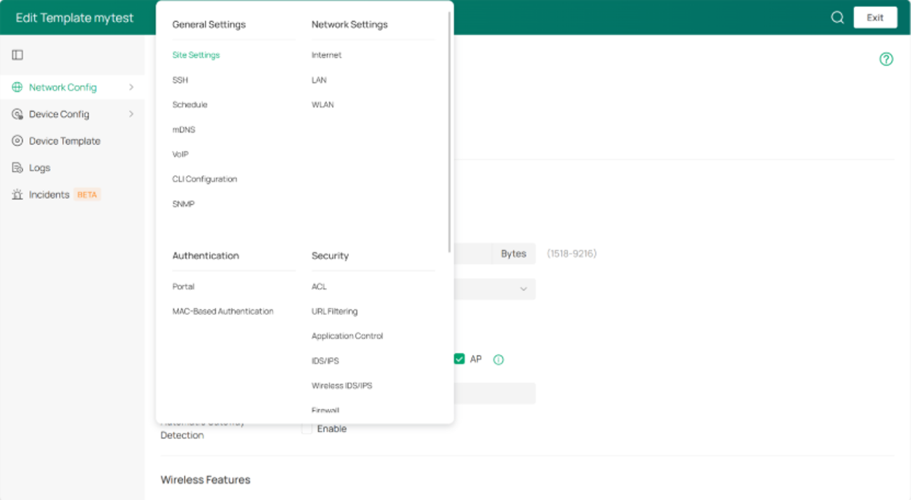Open Portal authentication entry
This screenshot has height=500, width=911.
tap(183, 286)
